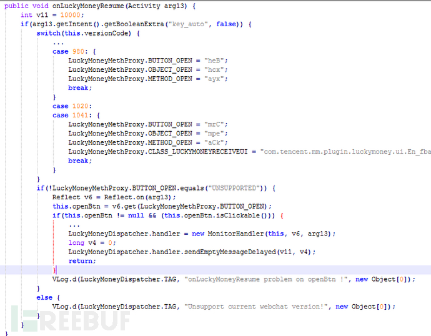The width and height of the screenshot is (431, 336).
Task: Click the this.openBtn = v6.get assignment line
Action: click(162, 206)
